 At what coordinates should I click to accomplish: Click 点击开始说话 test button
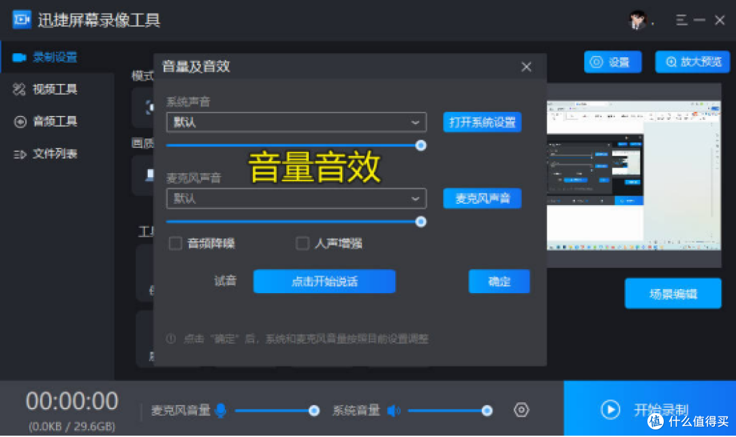pyautogui.click(x=324, y=281)
